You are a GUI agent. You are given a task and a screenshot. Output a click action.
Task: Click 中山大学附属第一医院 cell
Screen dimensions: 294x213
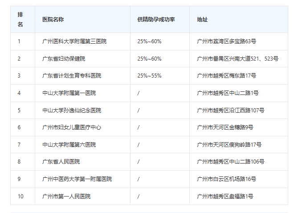[69, 93]
